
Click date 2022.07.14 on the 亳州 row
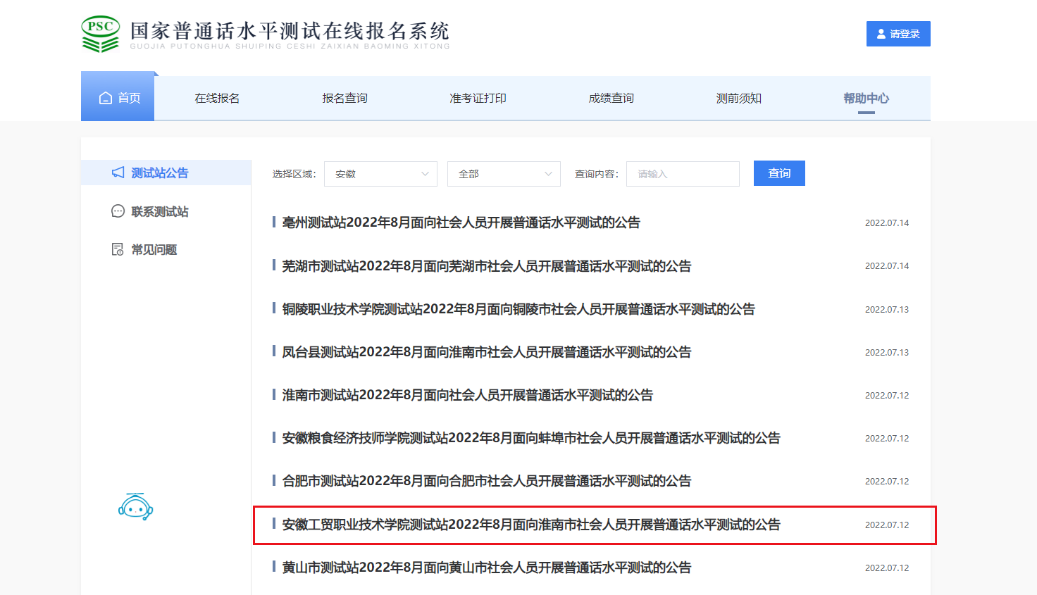887,223
